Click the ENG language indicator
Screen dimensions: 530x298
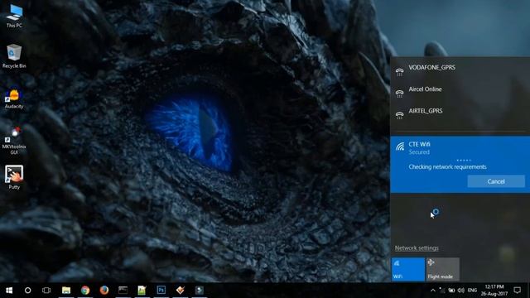click(472, 291)
